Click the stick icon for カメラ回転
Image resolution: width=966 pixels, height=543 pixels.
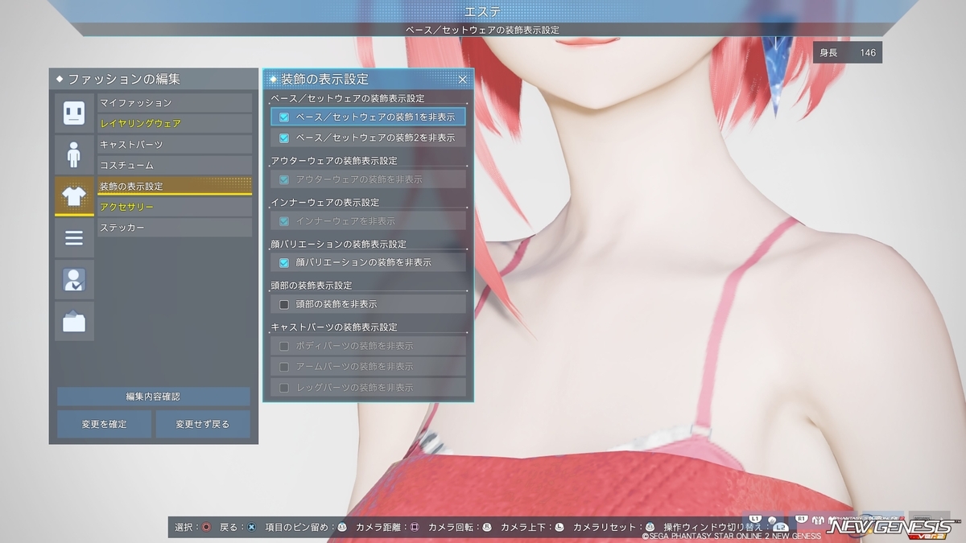[x=487, y=527]
